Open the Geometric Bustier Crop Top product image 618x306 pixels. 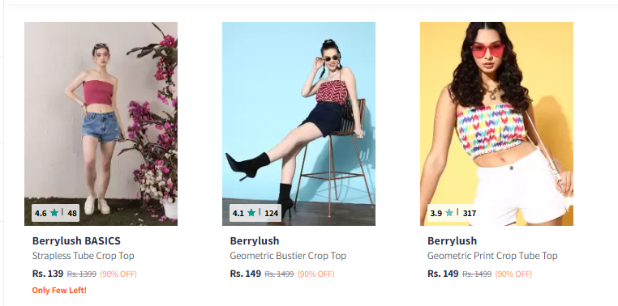[x=298, y=124]
